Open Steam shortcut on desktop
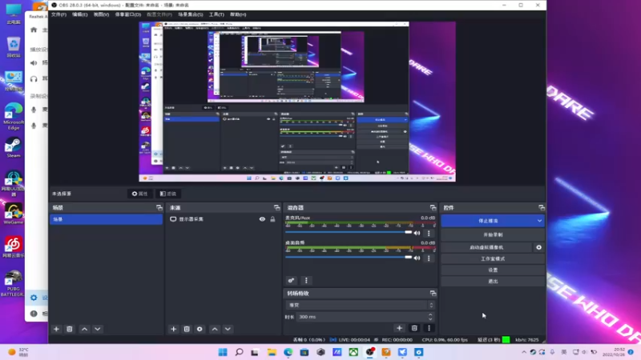 (13, 148)
